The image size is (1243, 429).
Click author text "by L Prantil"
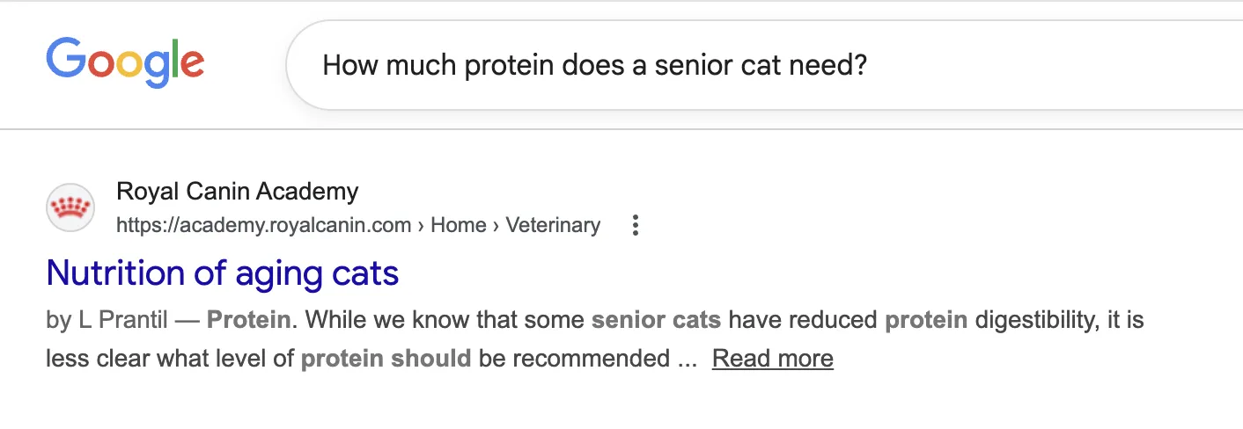point(107,320)
